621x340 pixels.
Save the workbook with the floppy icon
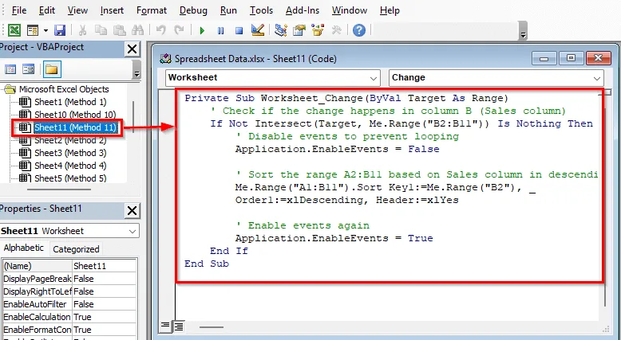(60, 30)
